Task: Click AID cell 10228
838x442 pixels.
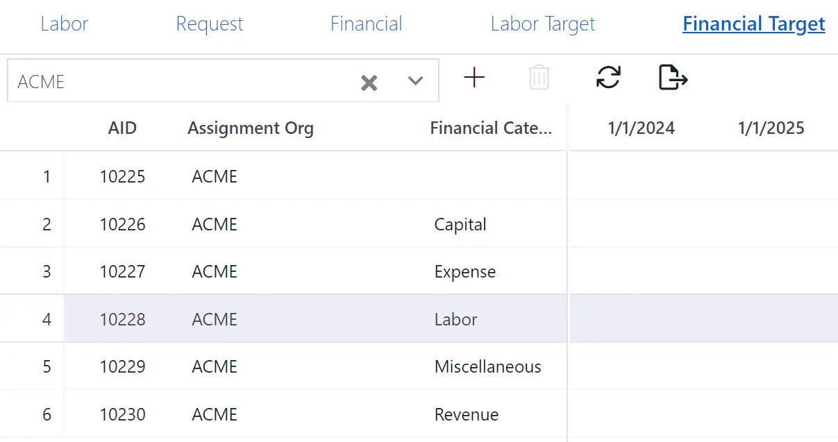Action: point(122,319)
